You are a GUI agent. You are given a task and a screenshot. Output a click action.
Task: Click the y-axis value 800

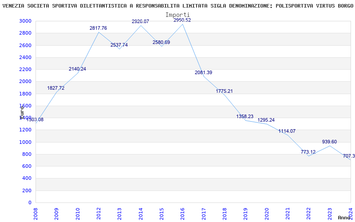coord(28,154)
